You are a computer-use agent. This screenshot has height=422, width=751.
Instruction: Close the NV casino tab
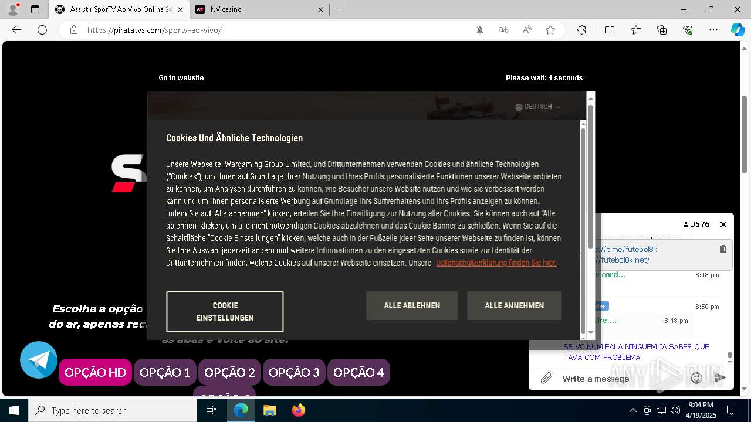(x=321, y=9)
